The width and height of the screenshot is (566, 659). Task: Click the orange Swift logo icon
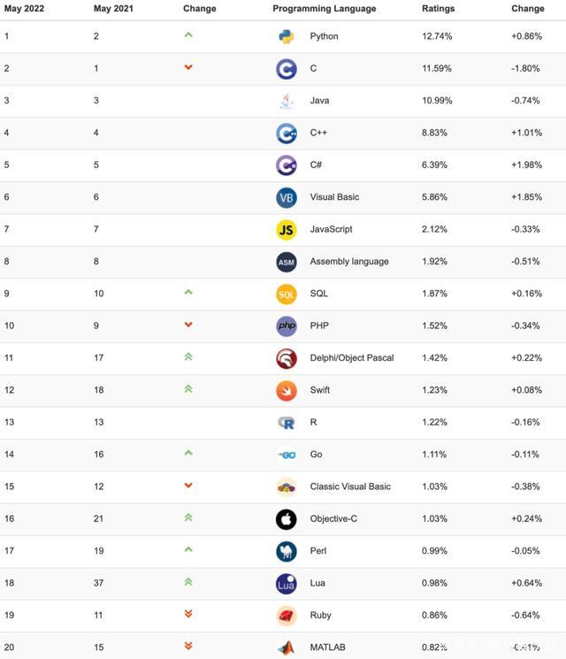pyautogui.click(x=286, y=391)
